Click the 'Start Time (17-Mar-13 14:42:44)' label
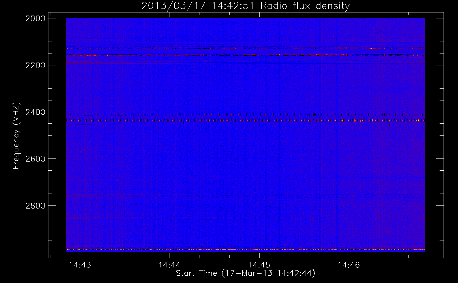458x283 pixels. tap(245, 273)
